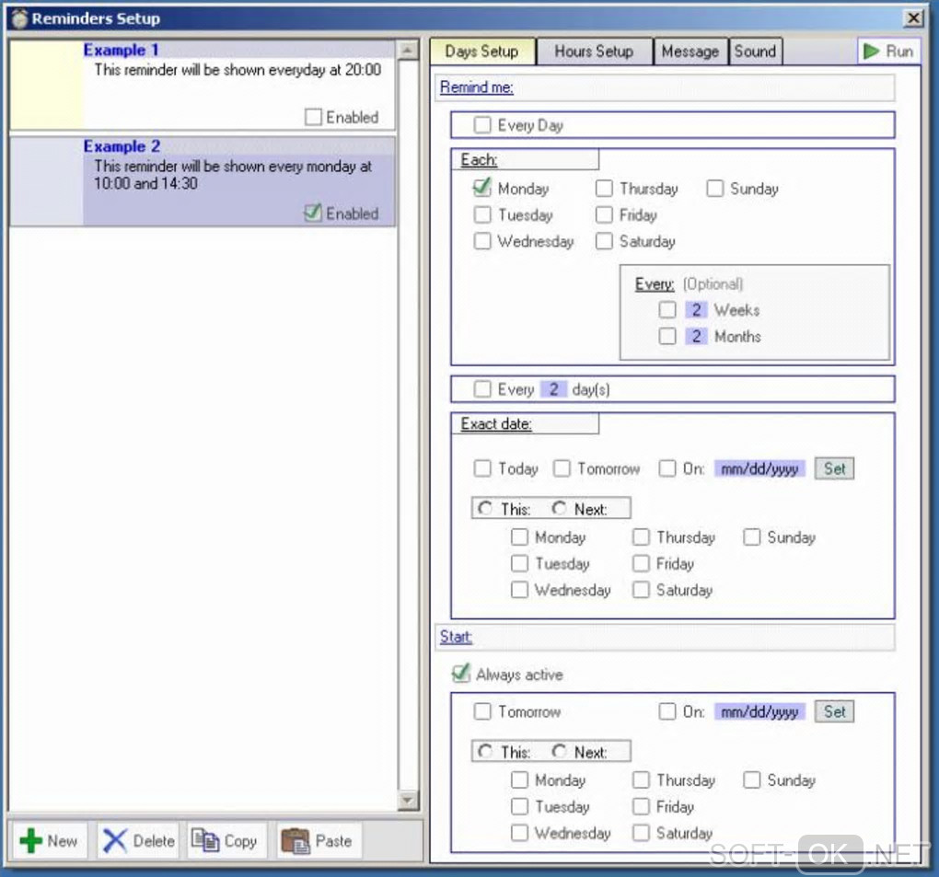Check the Every 2 day(s) option
939x877 pixels.
[x=482, y=389]
